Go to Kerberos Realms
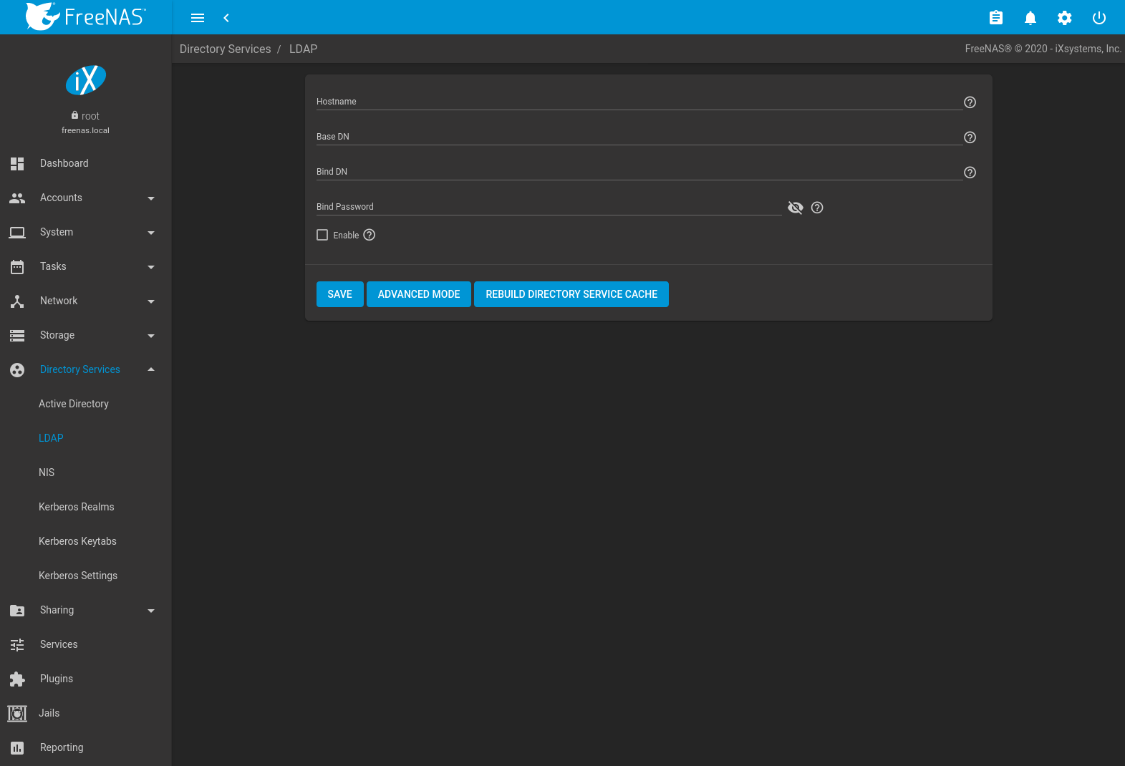 [77, 507]
